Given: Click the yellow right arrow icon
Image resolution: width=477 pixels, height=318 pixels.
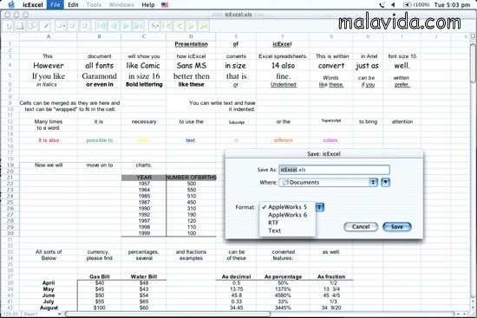Looking at the screenshot, I should coord(191,26).
